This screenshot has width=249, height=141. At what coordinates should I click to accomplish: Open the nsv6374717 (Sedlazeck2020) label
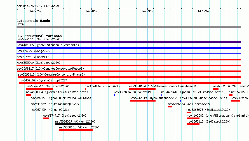(x=65, y=116)
